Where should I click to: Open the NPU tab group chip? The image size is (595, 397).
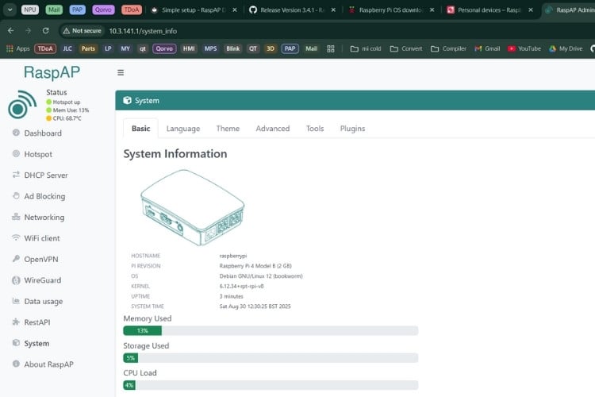30,10
